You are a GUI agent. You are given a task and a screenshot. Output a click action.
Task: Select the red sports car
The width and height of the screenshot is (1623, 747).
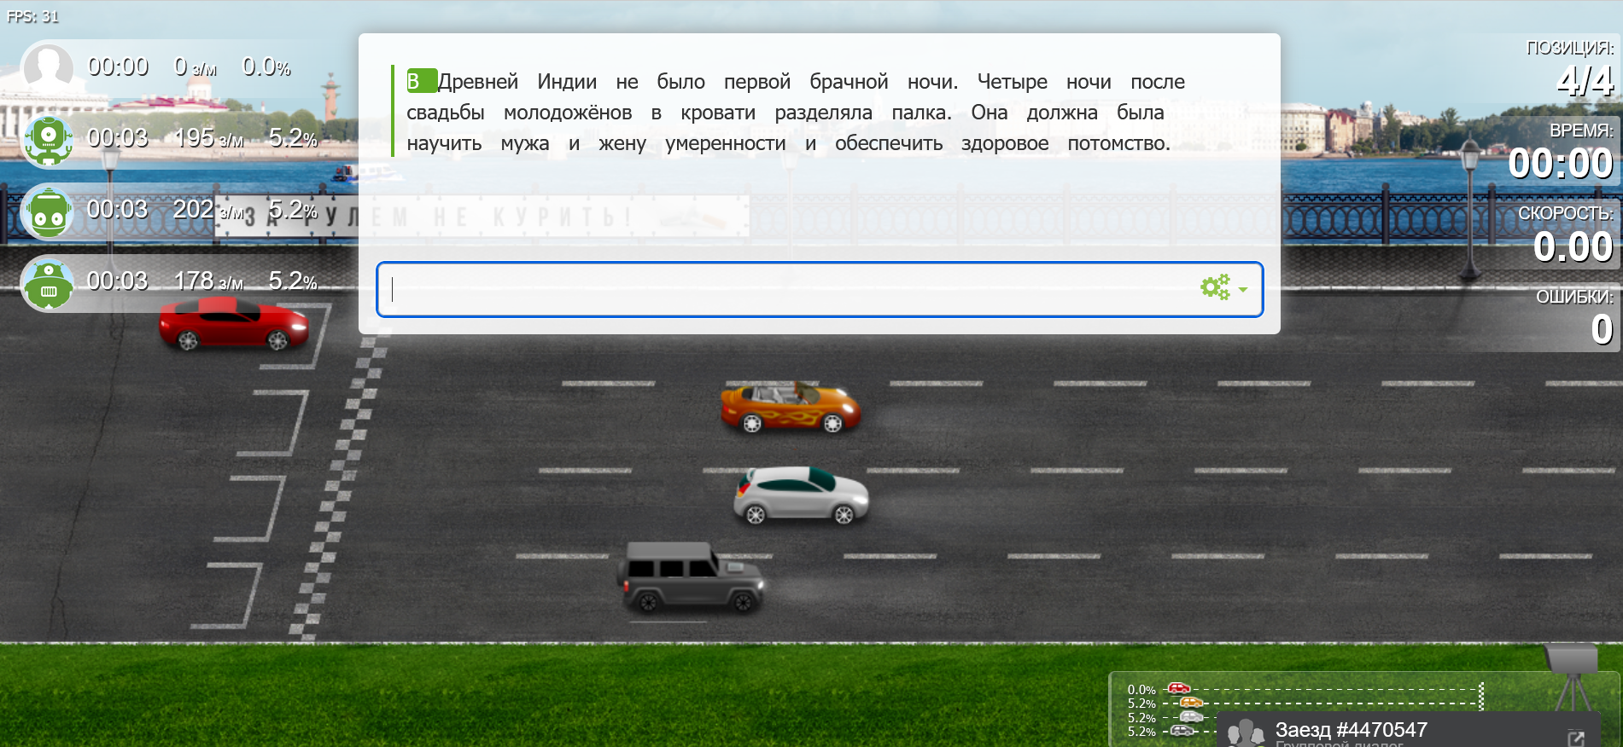pos(233,324)
